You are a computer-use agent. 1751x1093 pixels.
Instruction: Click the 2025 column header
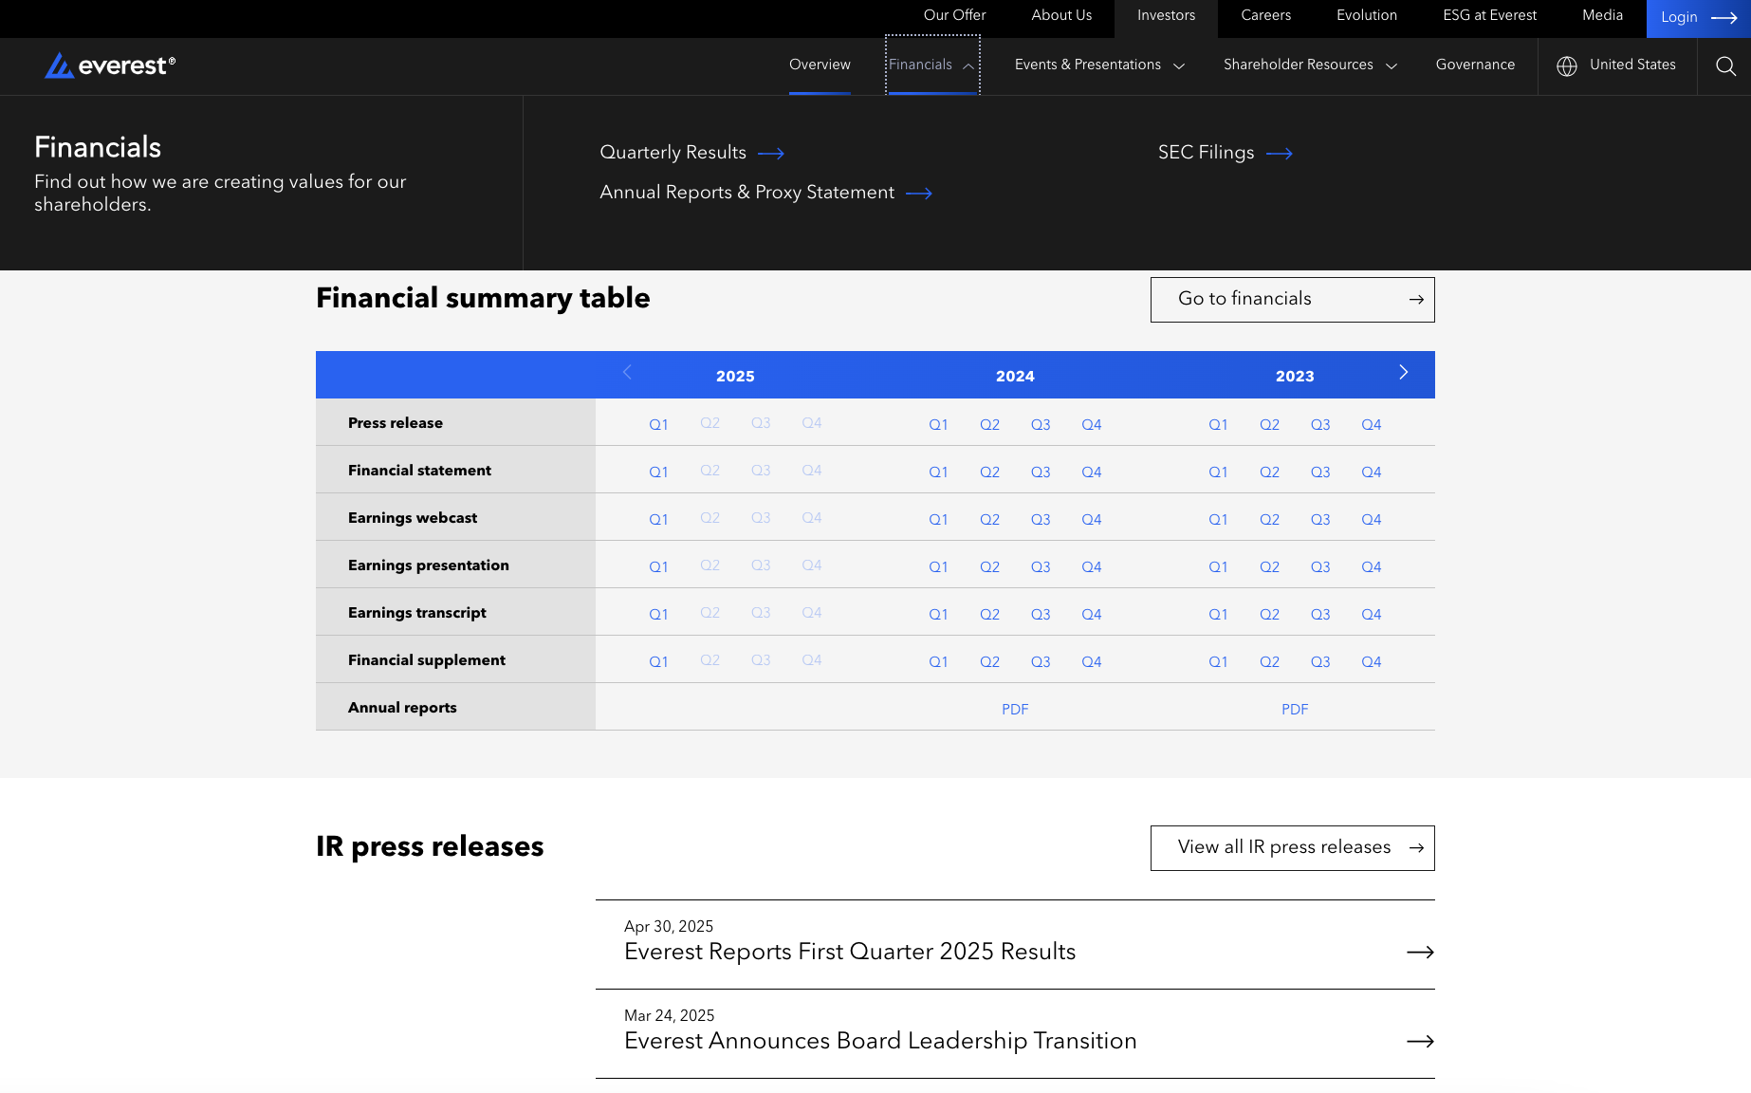click(x=735, y=377)
